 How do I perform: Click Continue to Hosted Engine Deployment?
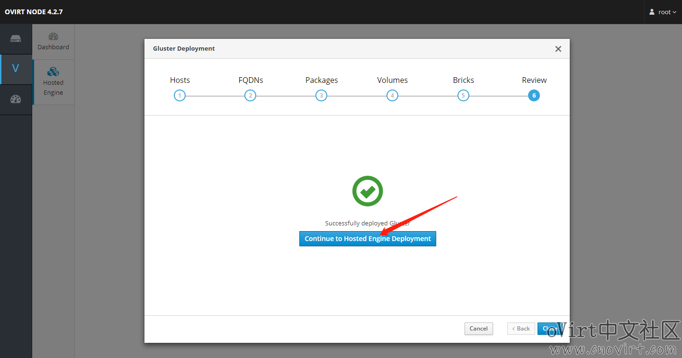coord(368,239)
